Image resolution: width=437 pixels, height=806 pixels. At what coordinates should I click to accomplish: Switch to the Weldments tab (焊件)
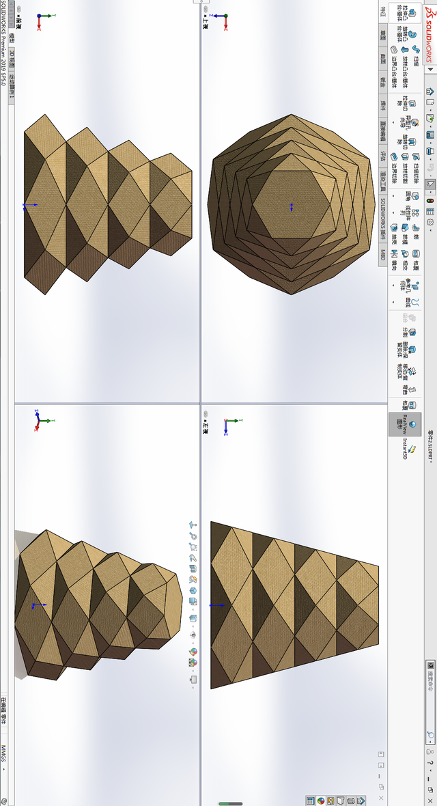pos(383,105)
